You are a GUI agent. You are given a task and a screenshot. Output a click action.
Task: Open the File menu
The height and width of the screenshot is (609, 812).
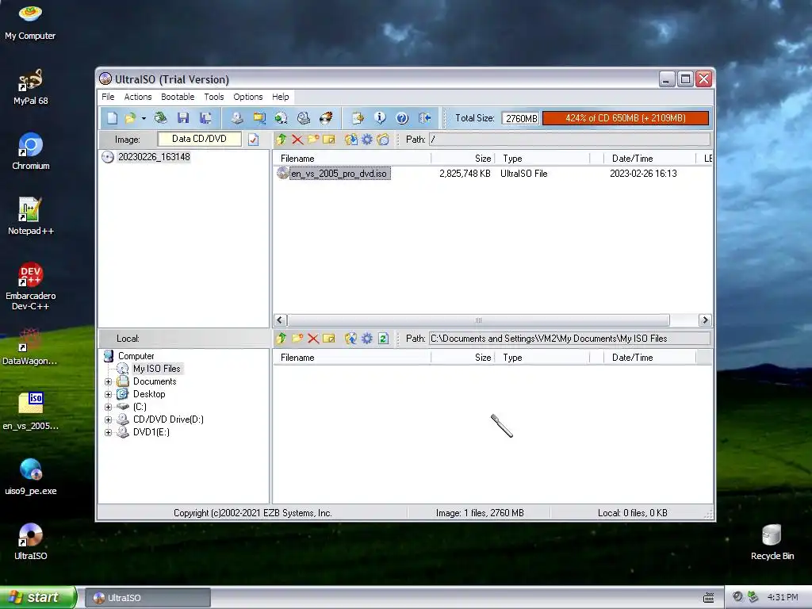point(108,97)
